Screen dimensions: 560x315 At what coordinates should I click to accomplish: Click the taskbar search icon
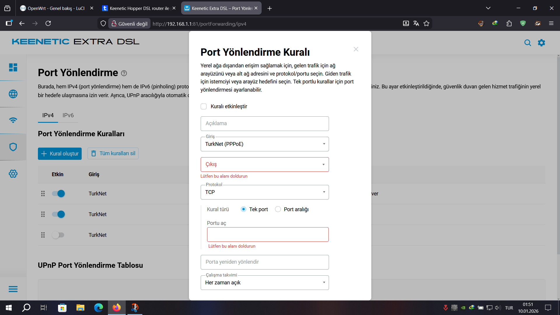(x=26, y=308)
